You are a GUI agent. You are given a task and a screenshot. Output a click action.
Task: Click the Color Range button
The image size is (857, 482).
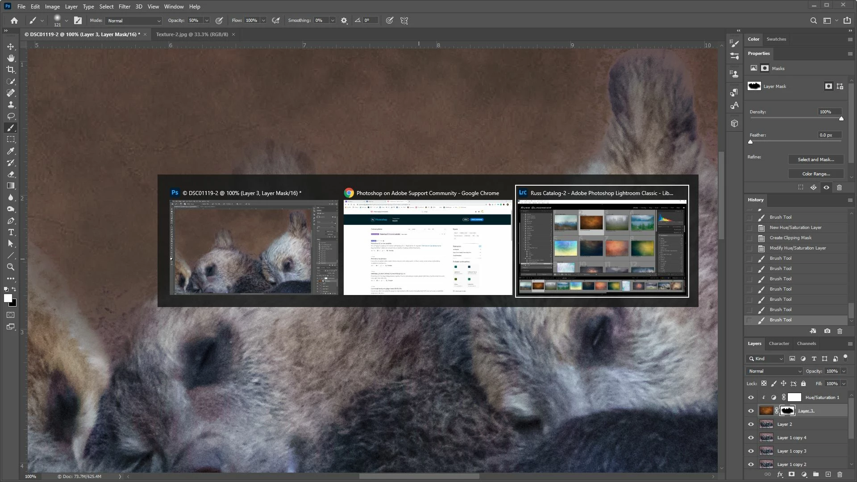click(815, 174)
